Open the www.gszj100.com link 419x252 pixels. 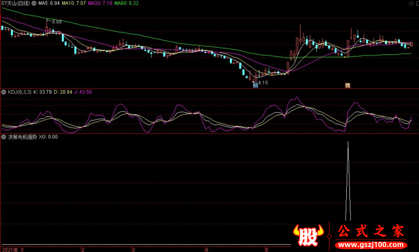pos(371,245)
